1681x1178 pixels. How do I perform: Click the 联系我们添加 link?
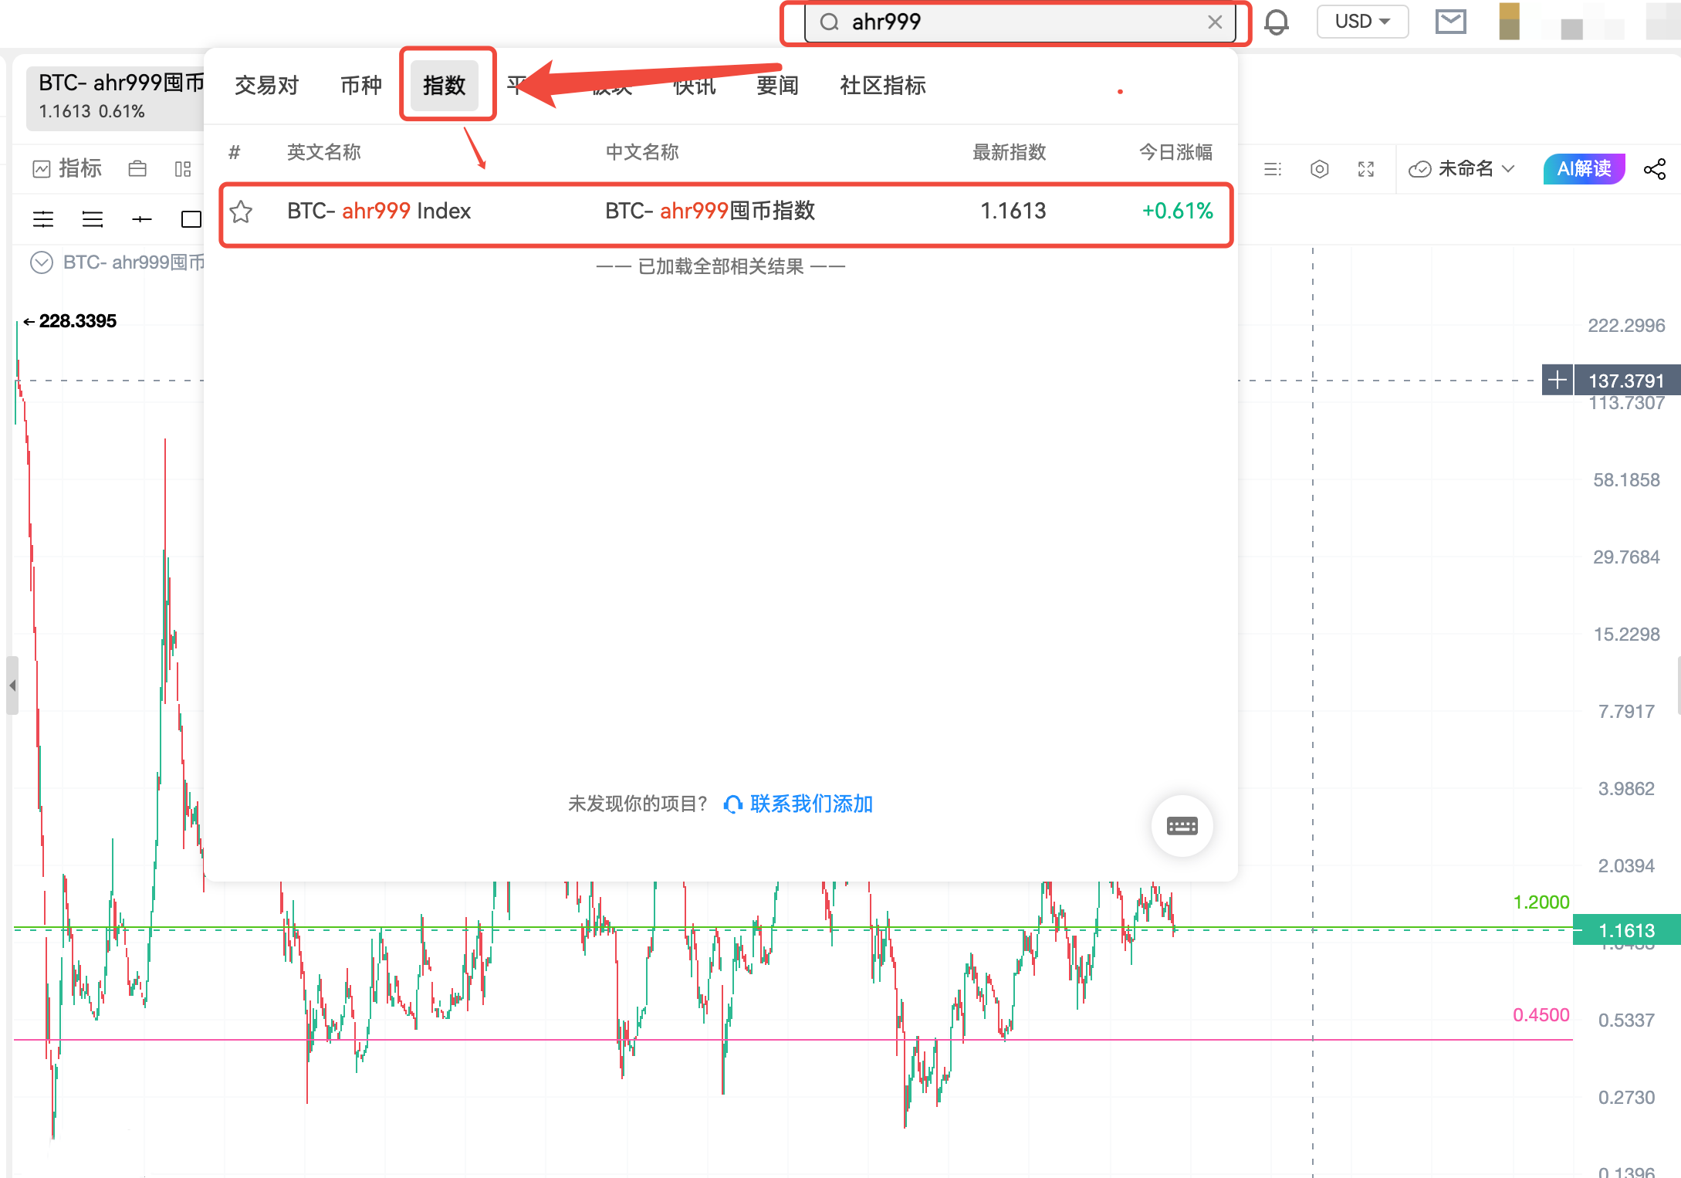point(810,804)
